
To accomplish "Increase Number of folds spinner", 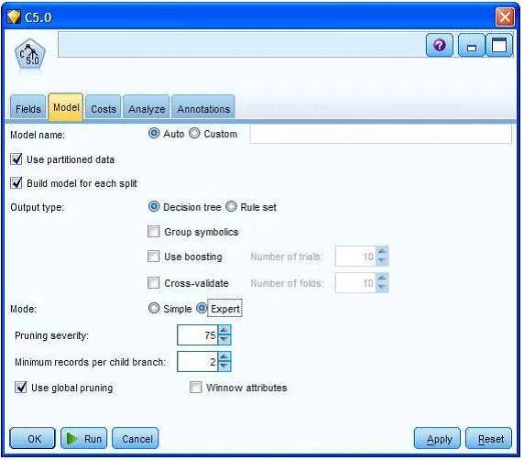I will click(382, 278).
